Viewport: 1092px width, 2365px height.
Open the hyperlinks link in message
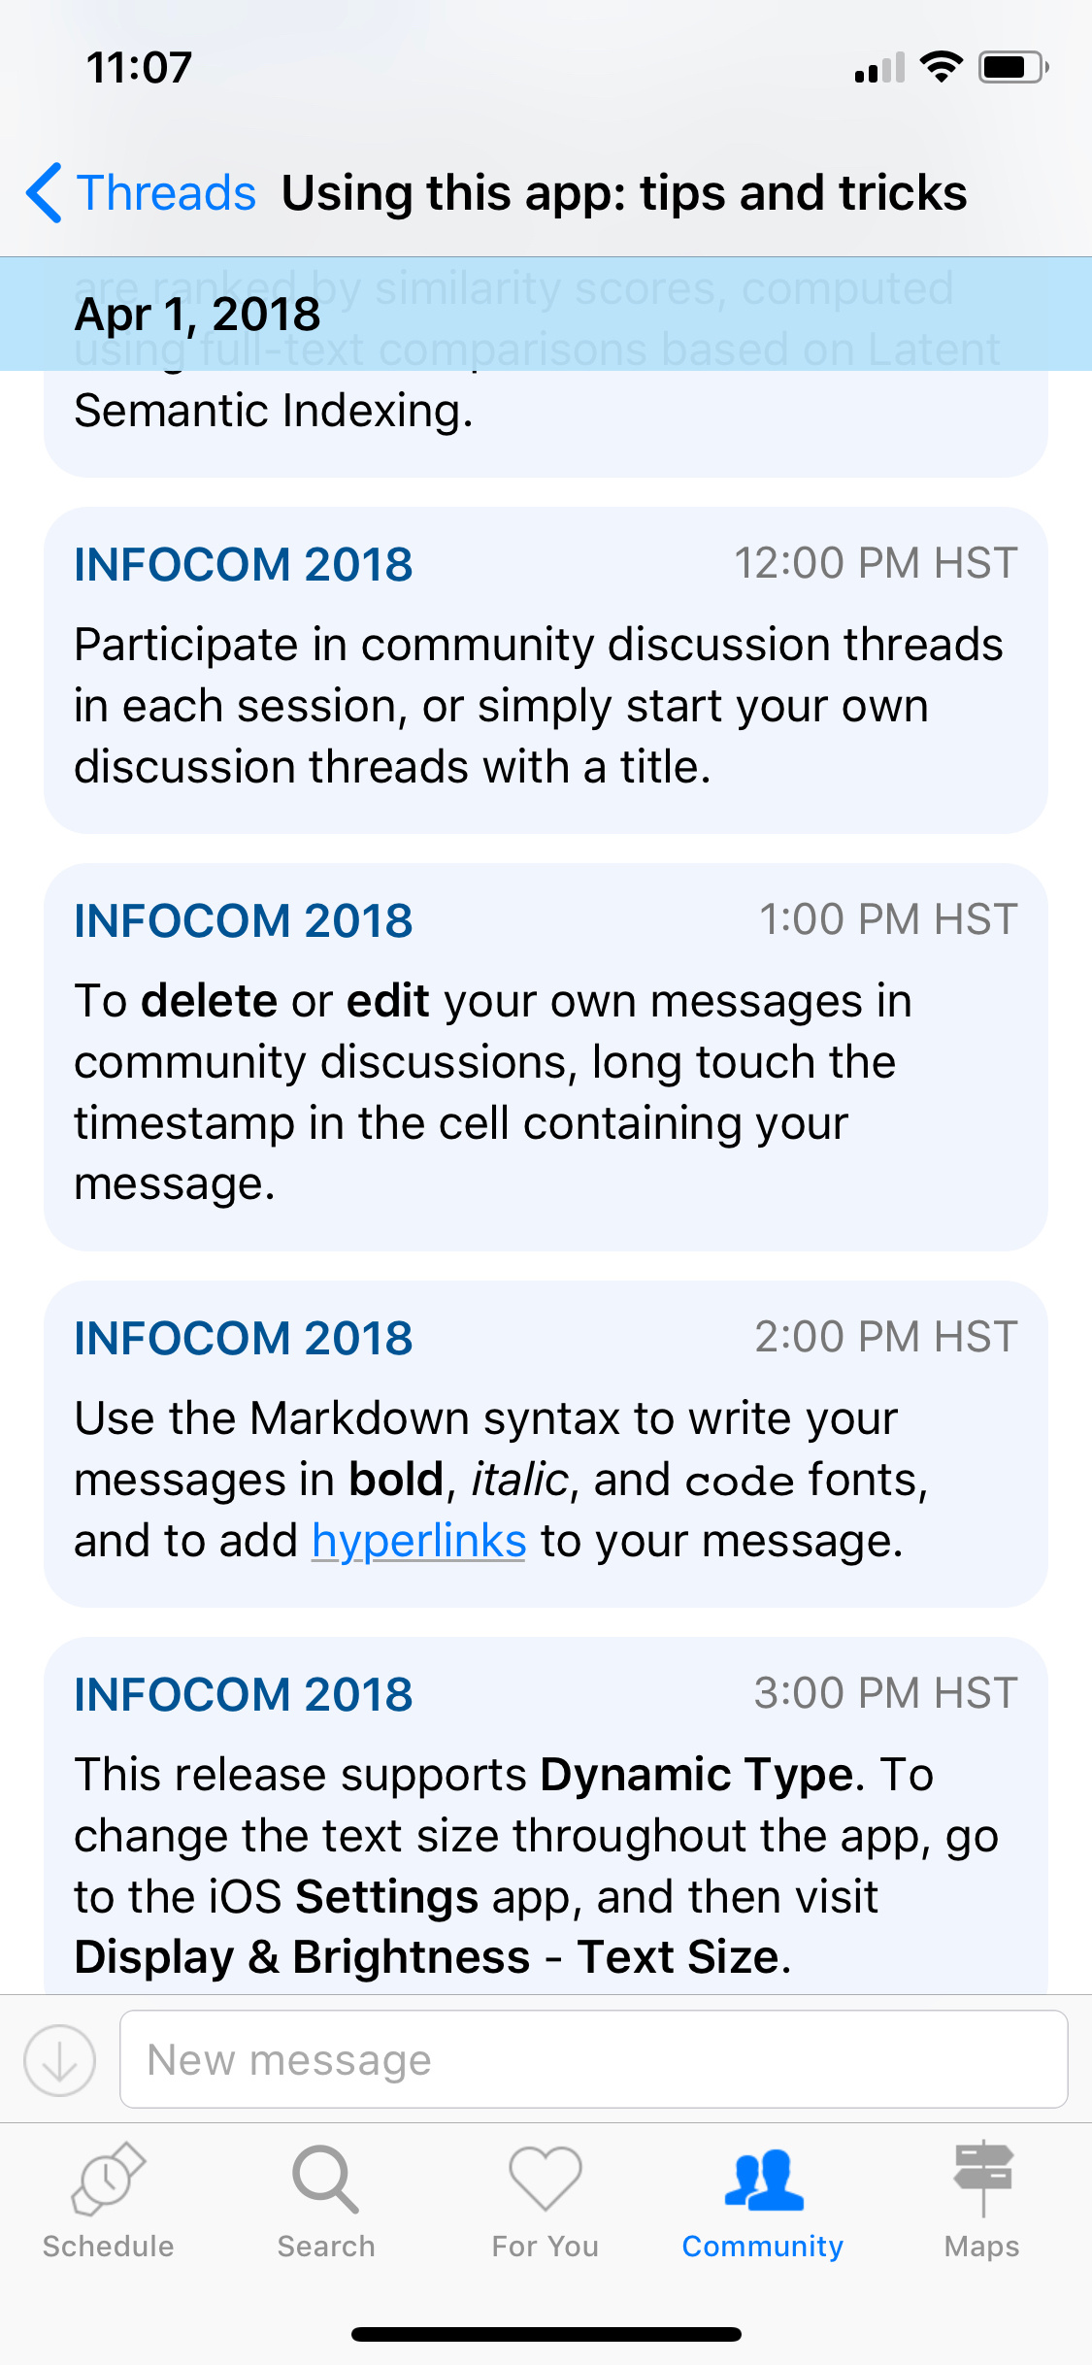(418, 1541)
